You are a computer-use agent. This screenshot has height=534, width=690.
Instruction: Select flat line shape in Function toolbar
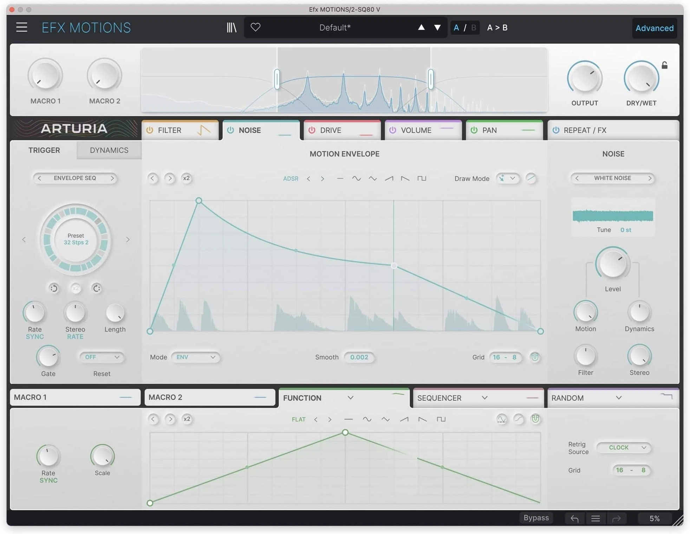click(348, 419)
